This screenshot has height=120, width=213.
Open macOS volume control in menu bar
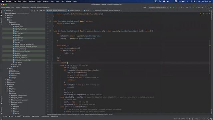168,1
